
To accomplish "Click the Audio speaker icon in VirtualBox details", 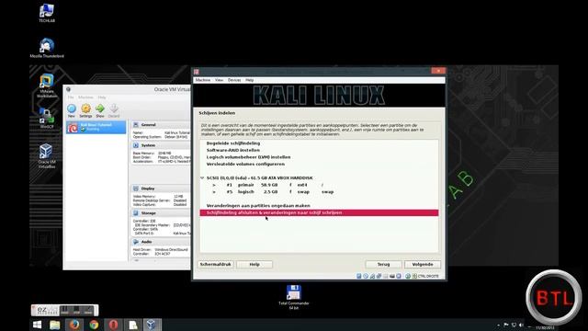I will [x=136, y=242].
